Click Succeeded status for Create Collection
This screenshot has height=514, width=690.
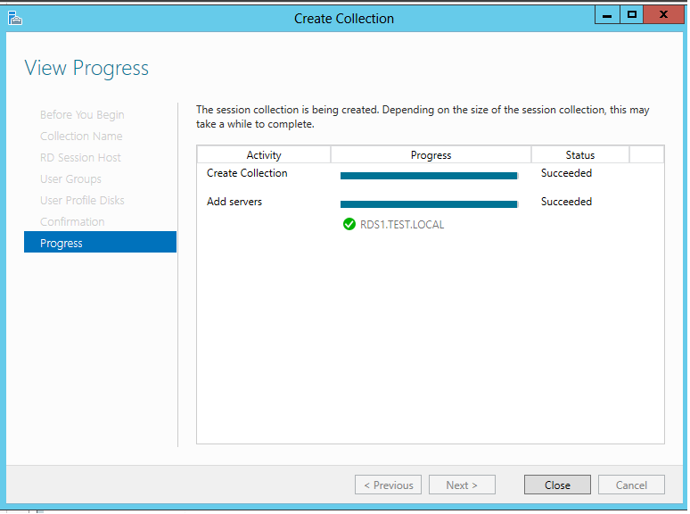566,173
